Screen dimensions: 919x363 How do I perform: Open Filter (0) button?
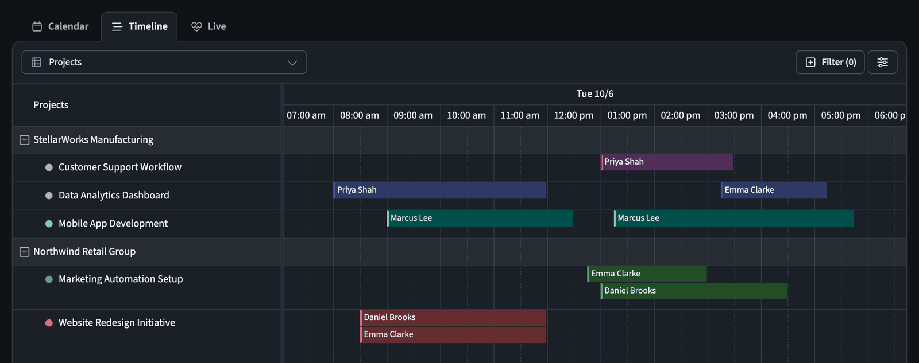pos(830,62)
